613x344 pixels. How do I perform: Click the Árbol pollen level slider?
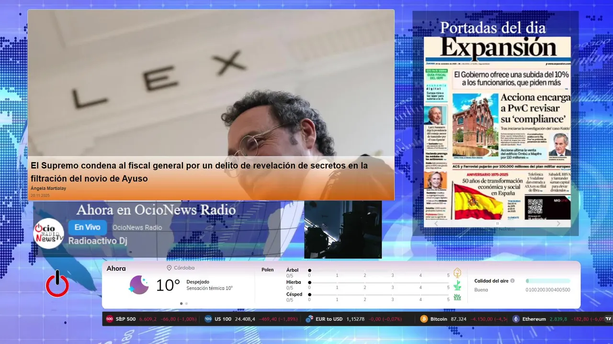[379, 270]
